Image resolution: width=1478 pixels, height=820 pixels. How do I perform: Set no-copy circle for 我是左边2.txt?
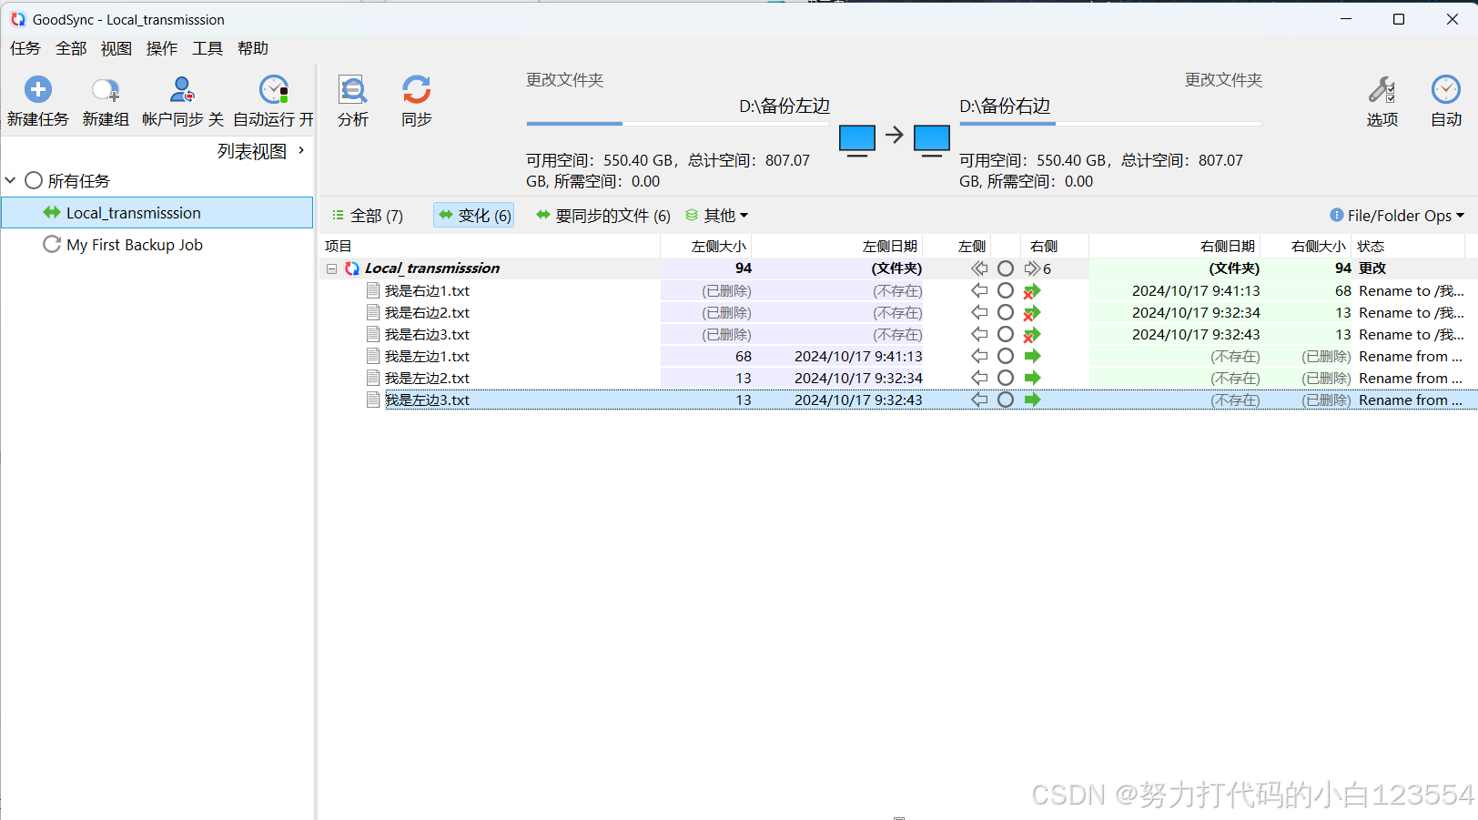pyautogui.click(x=1006, y=378)
